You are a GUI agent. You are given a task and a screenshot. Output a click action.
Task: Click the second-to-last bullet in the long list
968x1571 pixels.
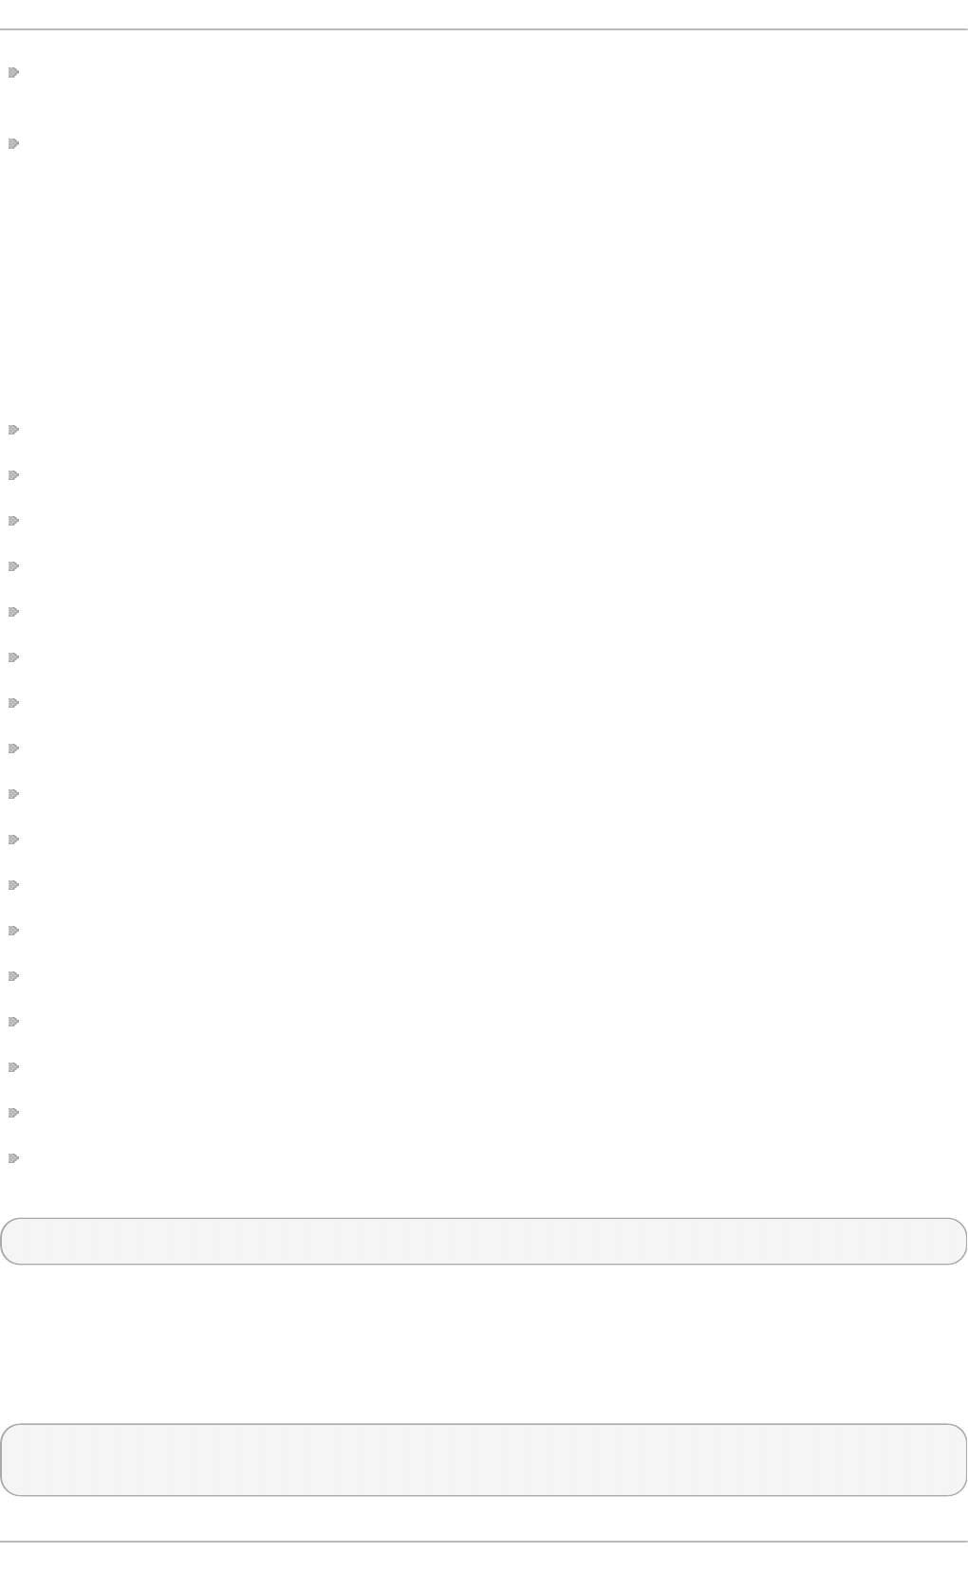click(x=13, y=1113)
